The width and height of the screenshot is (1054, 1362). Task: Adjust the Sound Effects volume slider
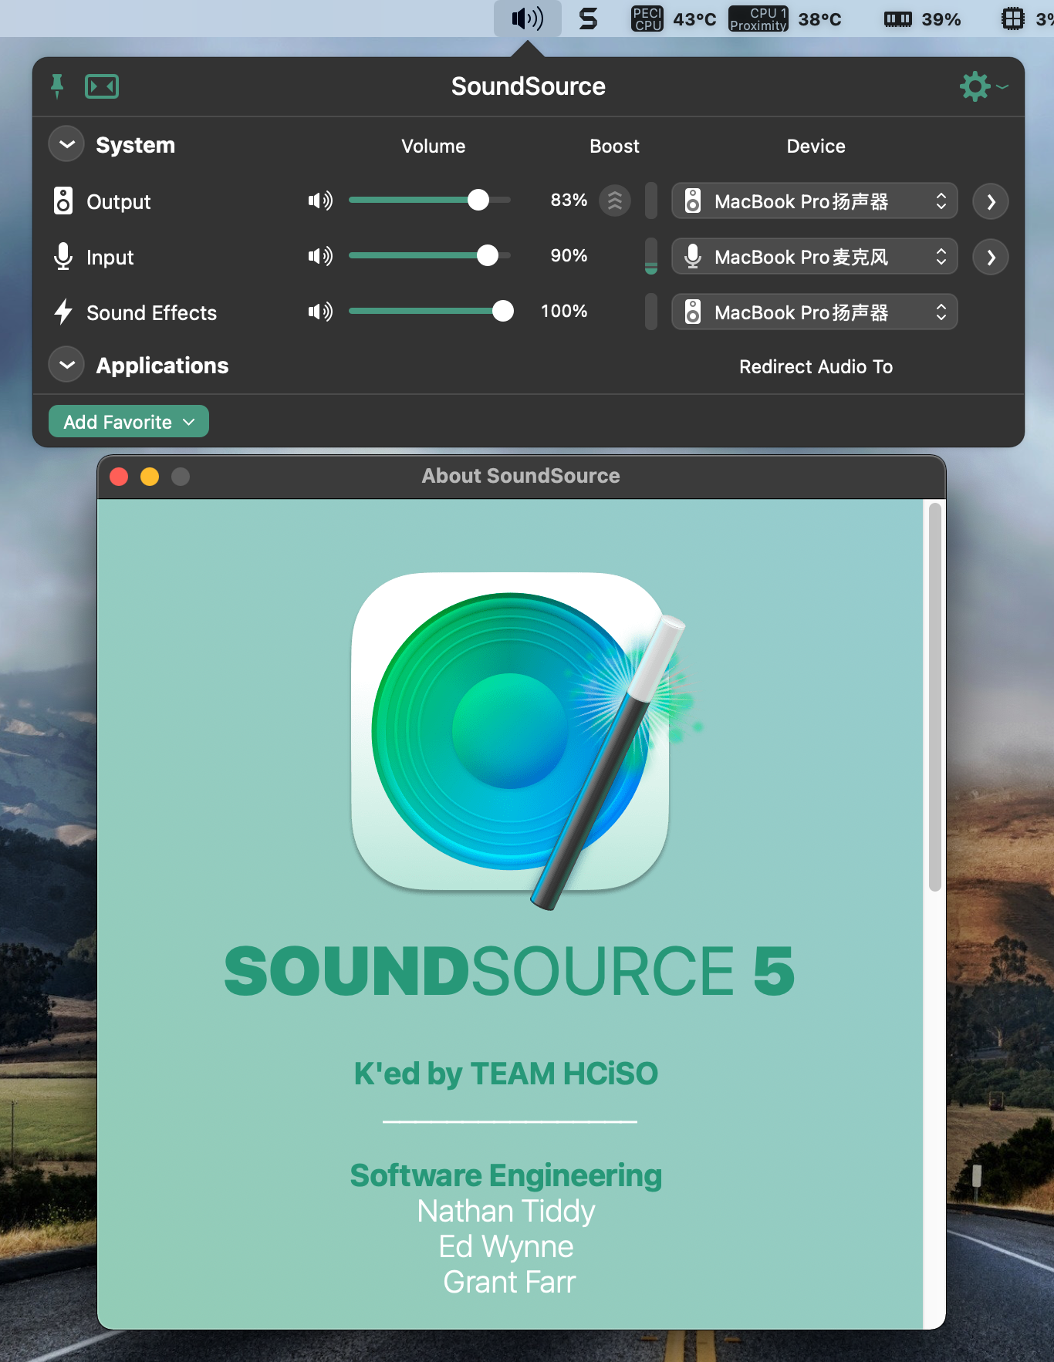pos(430,312)
